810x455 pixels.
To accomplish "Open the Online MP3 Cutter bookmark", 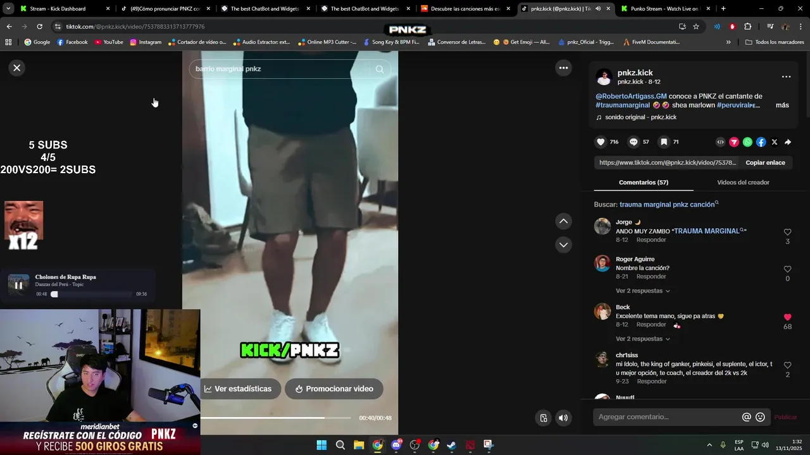I will [328, 42].
